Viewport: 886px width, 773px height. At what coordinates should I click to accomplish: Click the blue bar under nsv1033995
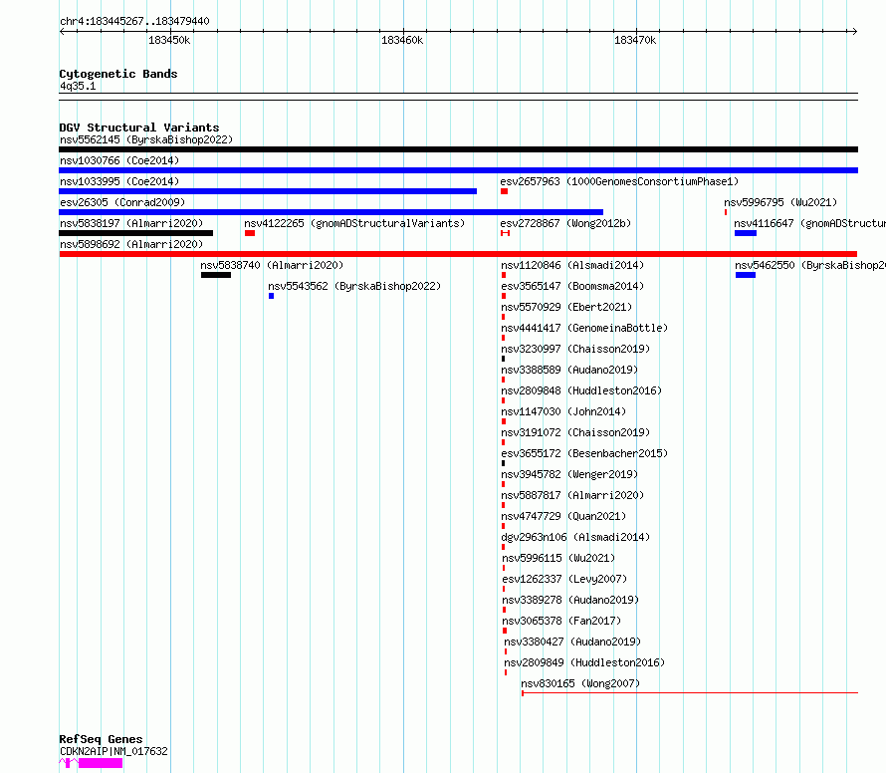(x=268, y=191)
